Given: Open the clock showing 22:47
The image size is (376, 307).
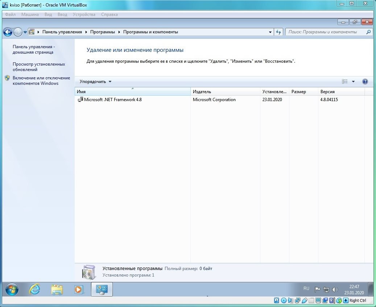Looking at the screenshot, I should coord(354,290).
